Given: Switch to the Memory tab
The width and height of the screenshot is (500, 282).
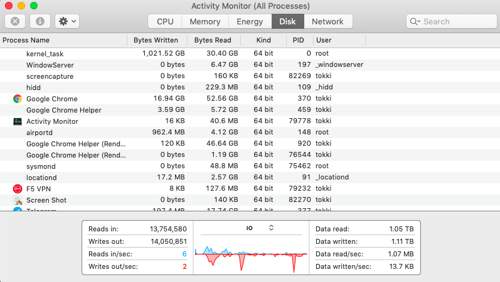Looking at the screenshot, I should click(205, 21).
